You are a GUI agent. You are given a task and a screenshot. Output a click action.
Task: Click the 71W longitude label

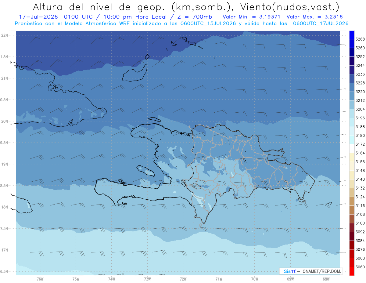click(219, 279)
